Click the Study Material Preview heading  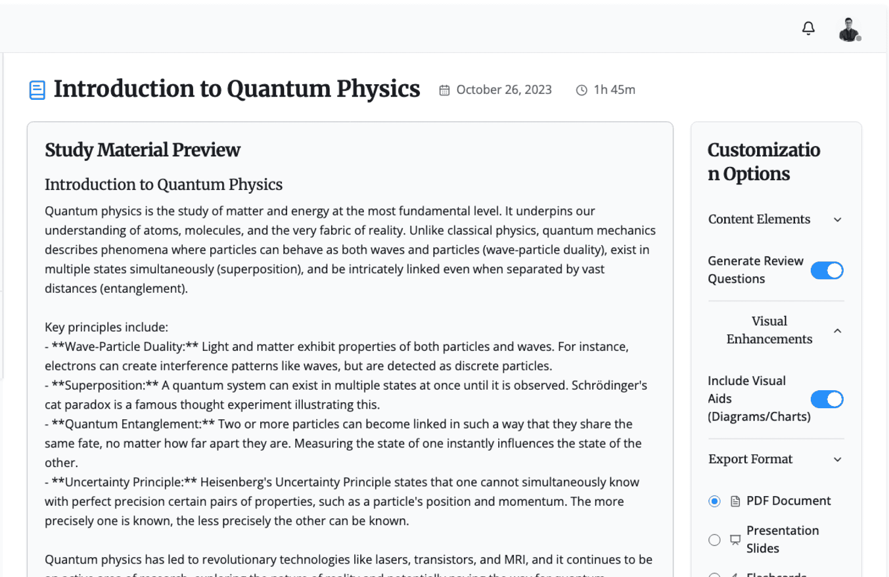coord(143,150)
